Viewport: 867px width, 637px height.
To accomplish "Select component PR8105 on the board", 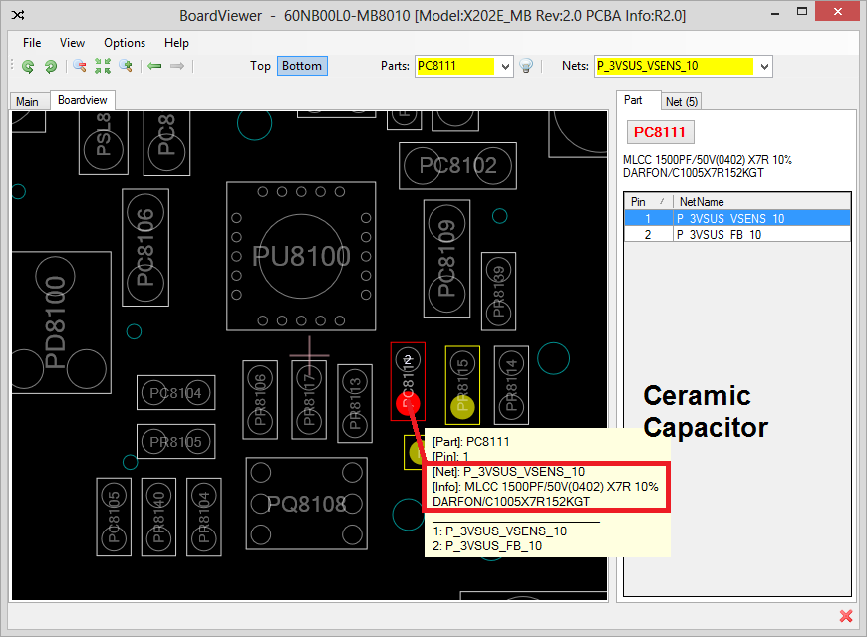I will pos(175,442).
